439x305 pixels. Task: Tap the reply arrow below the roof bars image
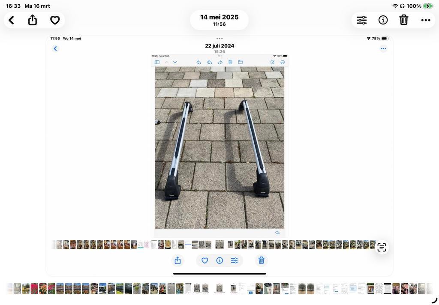(x=277, y=233)
